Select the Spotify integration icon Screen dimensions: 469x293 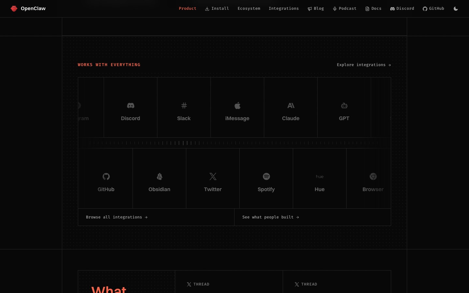tap(266, 176)
